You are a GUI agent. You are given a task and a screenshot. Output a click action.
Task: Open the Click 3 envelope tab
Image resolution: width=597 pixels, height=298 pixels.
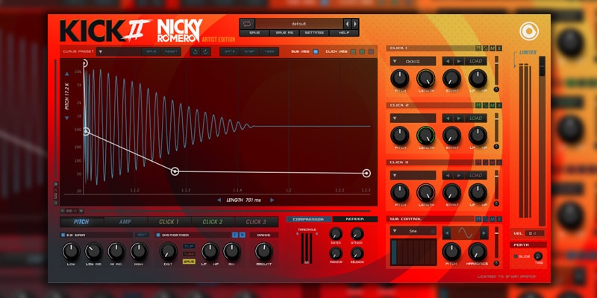(x=256, y=222)
